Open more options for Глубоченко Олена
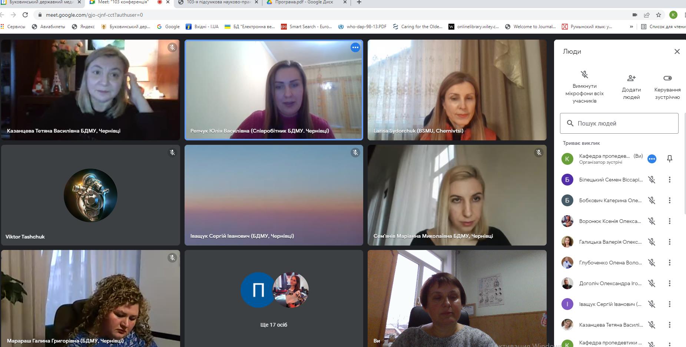This screenshot has height=347, width=686. pyautogui.click(x=670, y=263)
